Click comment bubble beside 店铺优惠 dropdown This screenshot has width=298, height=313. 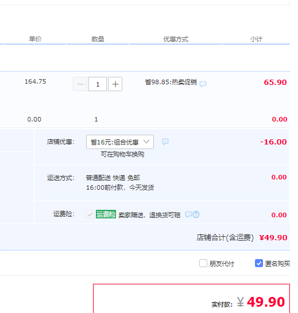(x=165, y=142)
